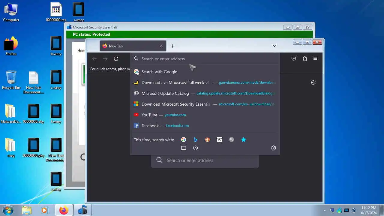This screenshot has height=216, width=384.
Task: Open Firefox Pocket save icon
Action: [294, 59]
